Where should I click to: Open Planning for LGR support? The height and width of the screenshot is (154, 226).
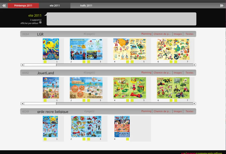tap(146, 34)
